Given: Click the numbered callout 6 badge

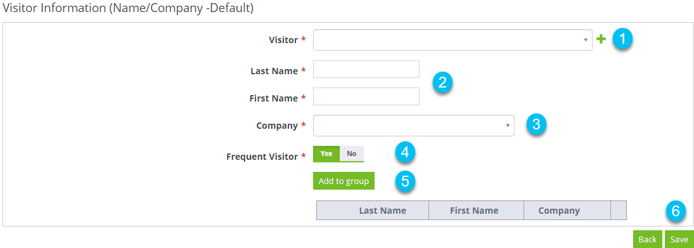Looking at the screenshot, I should (x=676, y=211).
